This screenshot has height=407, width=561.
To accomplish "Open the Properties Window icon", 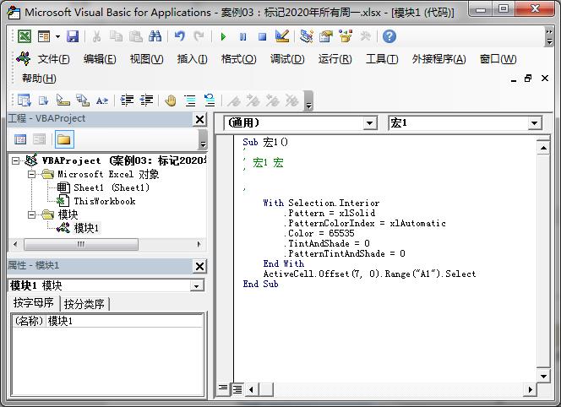I will point(326,36).
